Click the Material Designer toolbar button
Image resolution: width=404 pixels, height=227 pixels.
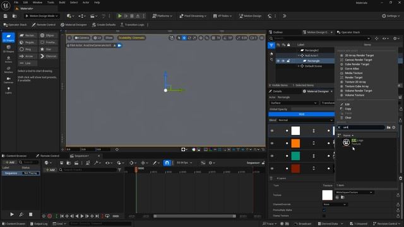tap(74, 25)
